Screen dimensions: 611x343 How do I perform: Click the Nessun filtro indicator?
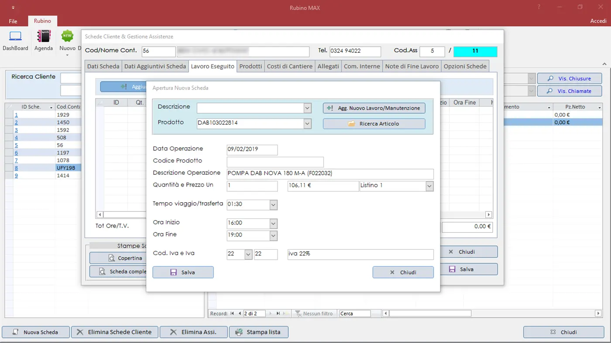point(314,313)
